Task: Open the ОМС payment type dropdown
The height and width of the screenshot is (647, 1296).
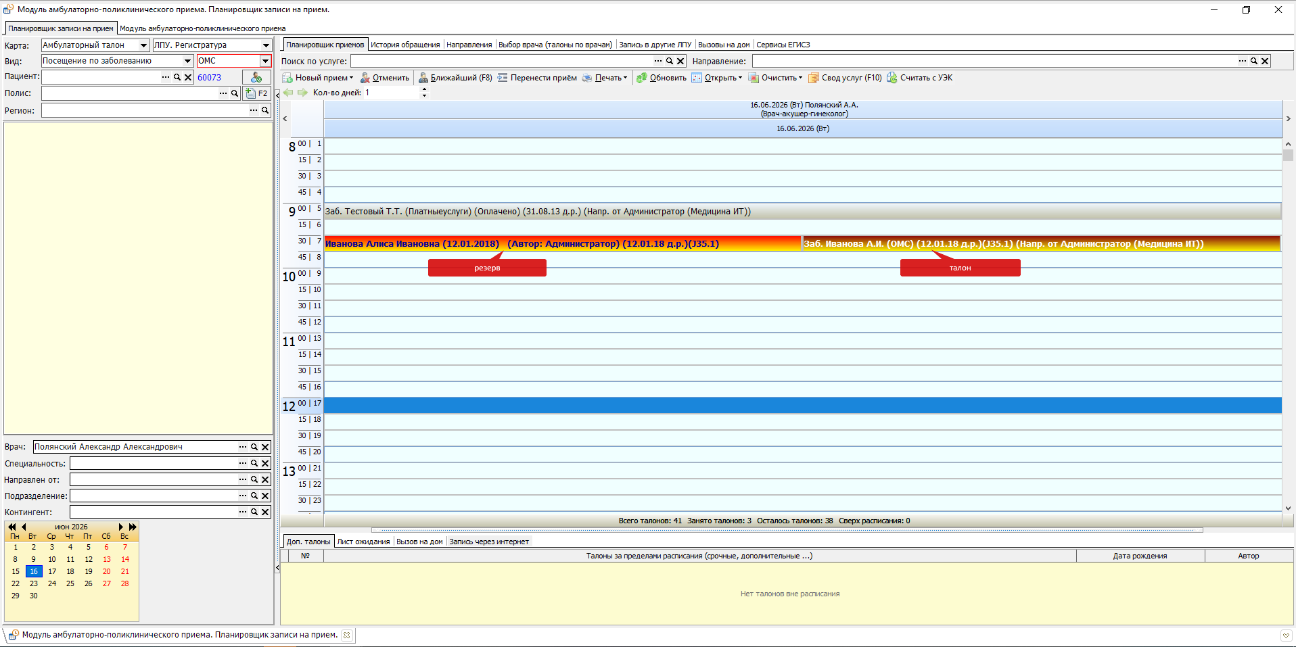Action: pos(266,61)
